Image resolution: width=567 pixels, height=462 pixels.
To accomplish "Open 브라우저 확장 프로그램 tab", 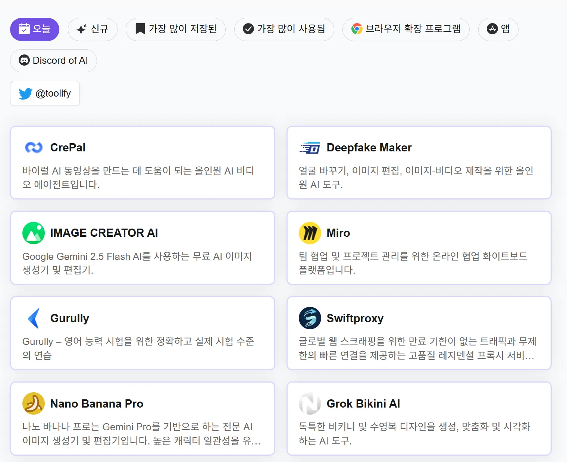I will coord(406,29).
